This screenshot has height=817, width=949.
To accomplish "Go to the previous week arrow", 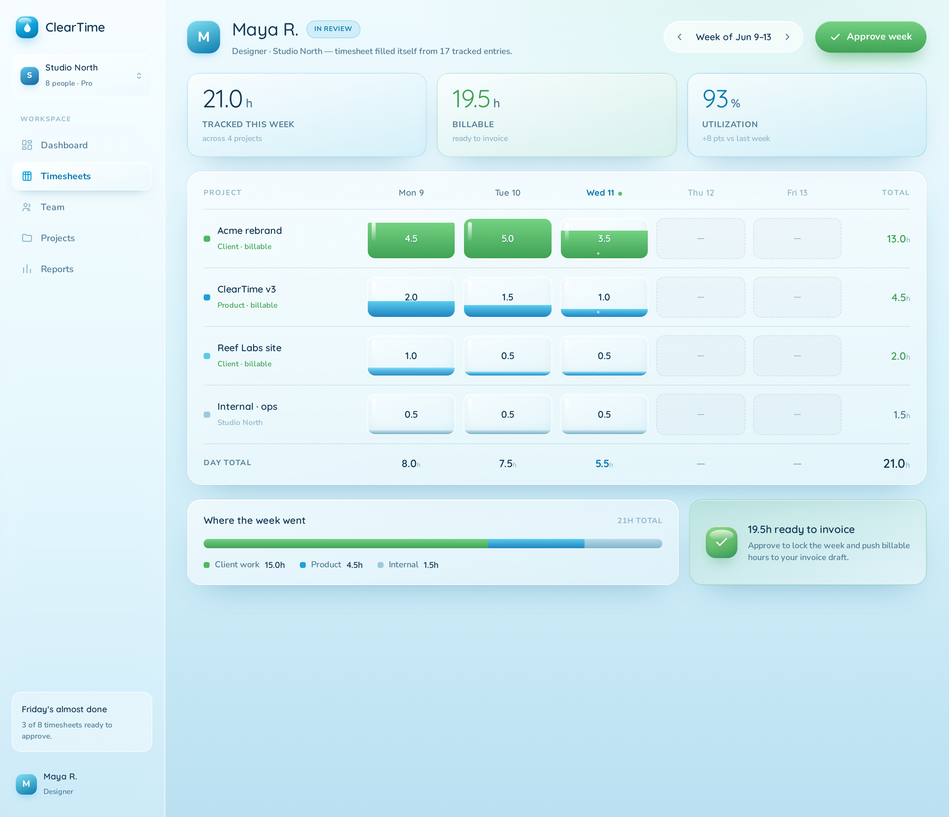I will 680,37.
